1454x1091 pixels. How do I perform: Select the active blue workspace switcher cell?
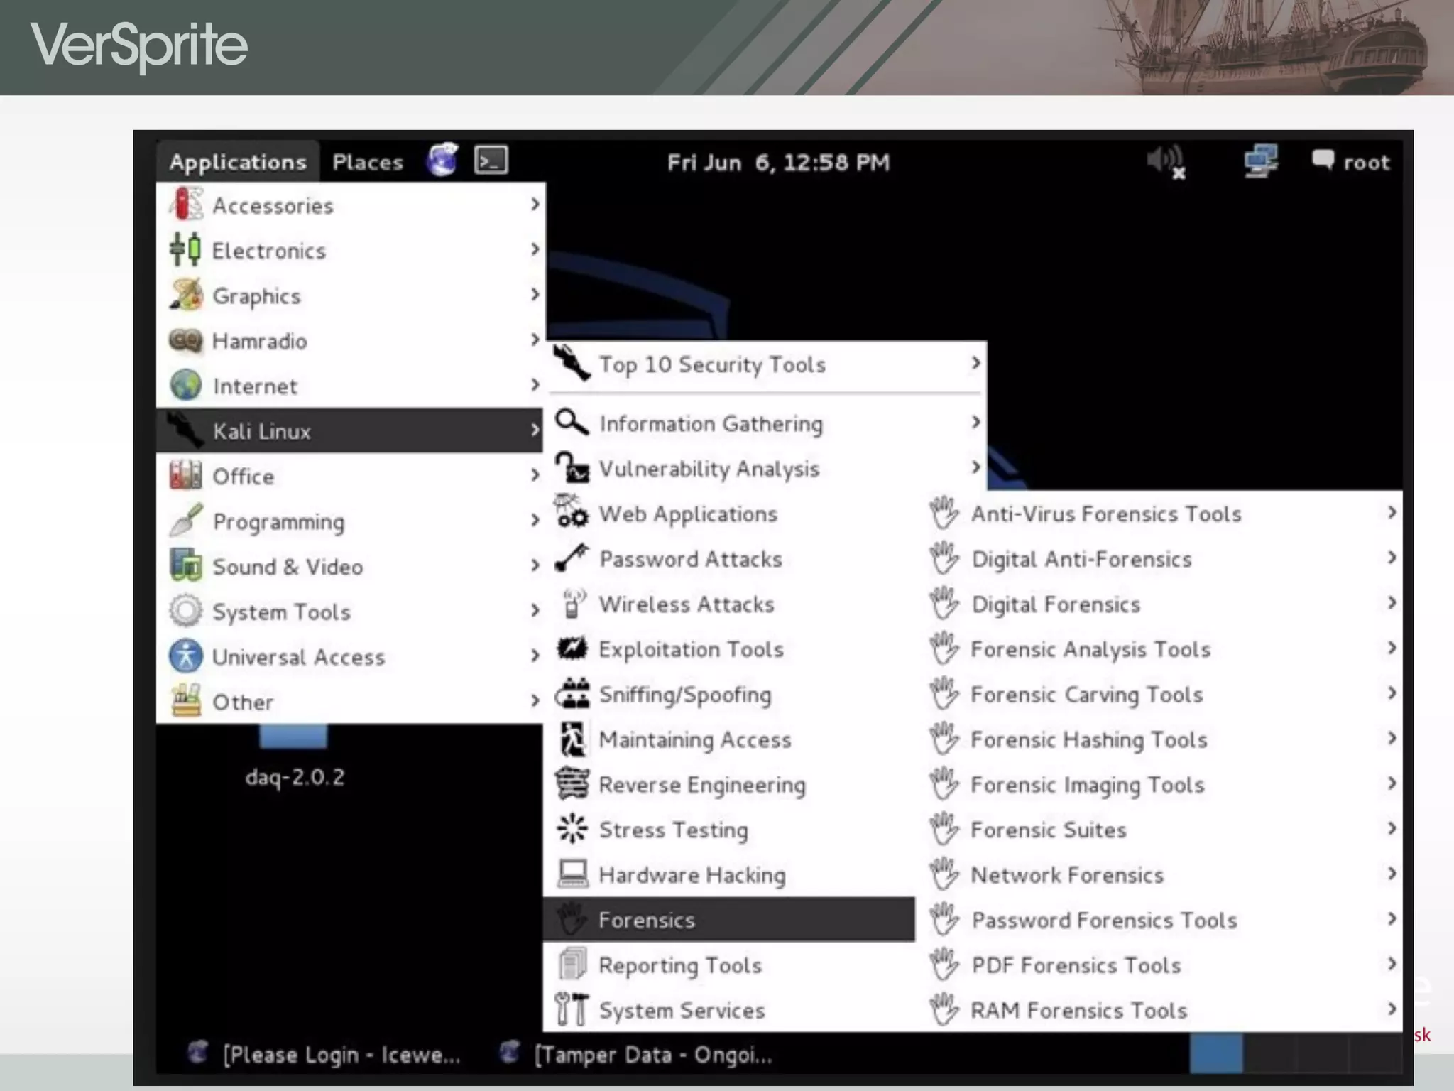pyautogui.click(x=1216, y=1053)
